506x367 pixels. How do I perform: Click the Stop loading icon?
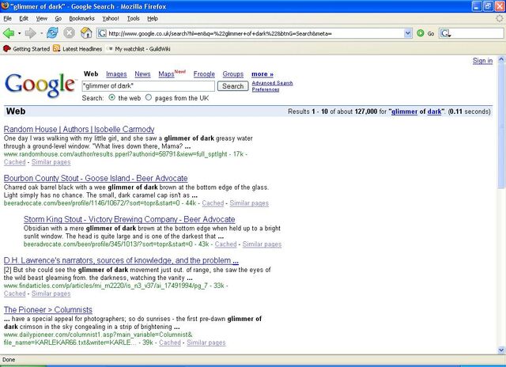69,33
